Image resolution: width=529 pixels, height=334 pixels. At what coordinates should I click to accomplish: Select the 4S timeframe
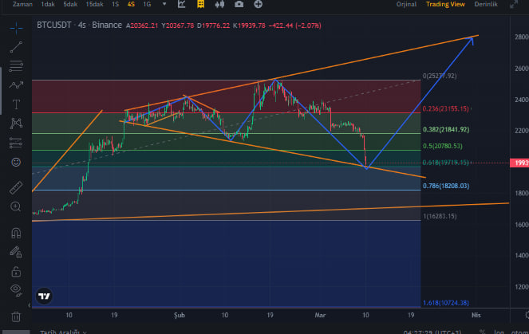(x=131, y=4)
